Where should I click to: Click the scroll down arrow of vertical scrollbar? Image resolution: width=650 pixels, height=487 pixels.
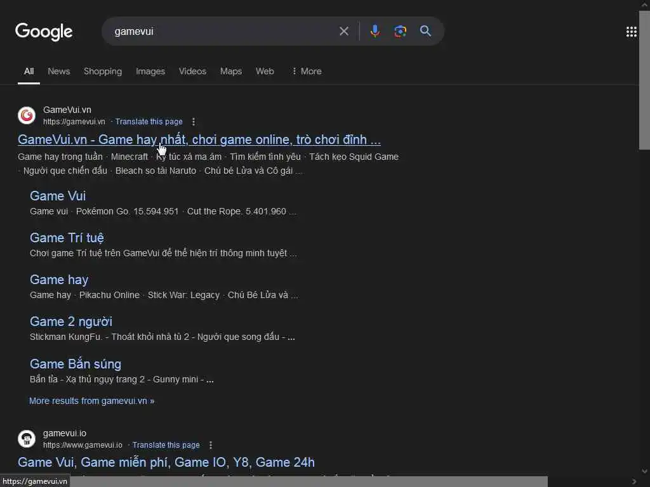tap(644, 471)
